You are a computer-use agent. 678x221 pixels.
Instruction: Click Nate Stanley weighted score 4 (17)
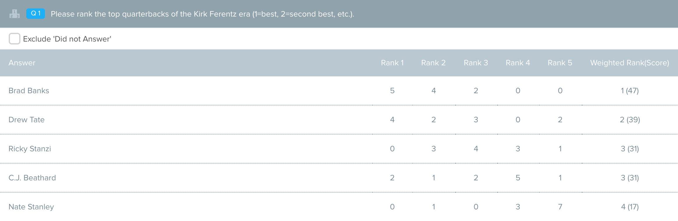pos(630,207)
